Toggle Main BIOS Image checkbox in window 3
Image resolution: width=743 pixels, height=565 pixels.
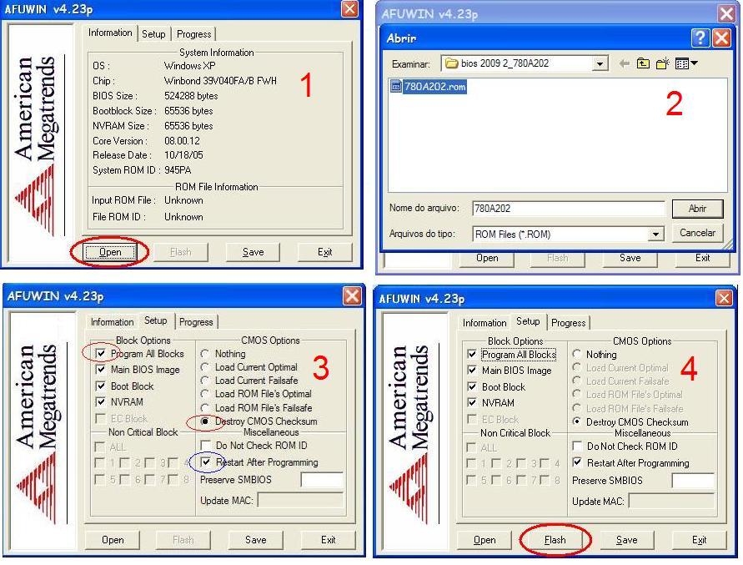(x=101, y=369)
